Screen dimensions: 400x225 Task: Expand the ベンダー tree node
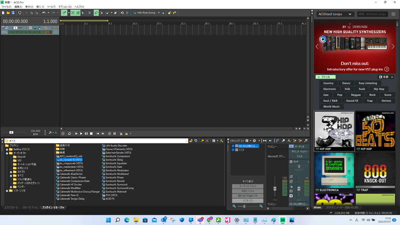(11, 187)
